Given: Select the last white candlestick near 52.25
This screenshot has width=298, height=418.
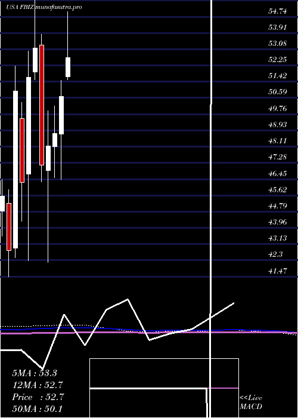Looking at the screenshot, I should tap(68, 67).
